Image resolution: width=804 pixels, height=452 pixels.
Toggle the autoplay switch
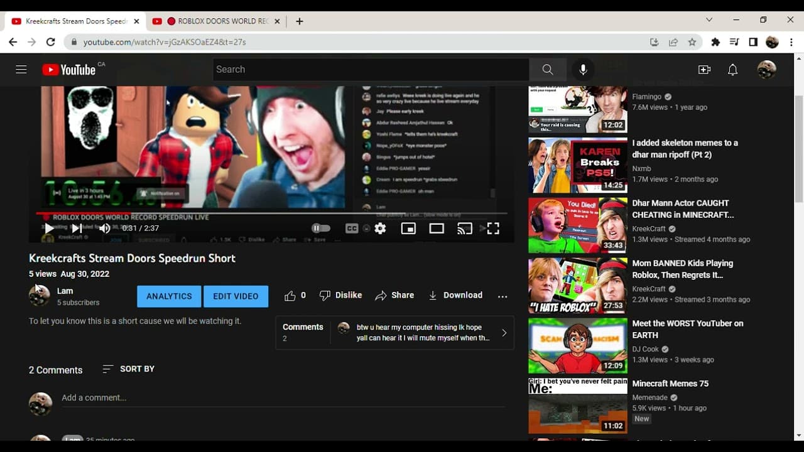pyautogui.click(x=320, y=229)
